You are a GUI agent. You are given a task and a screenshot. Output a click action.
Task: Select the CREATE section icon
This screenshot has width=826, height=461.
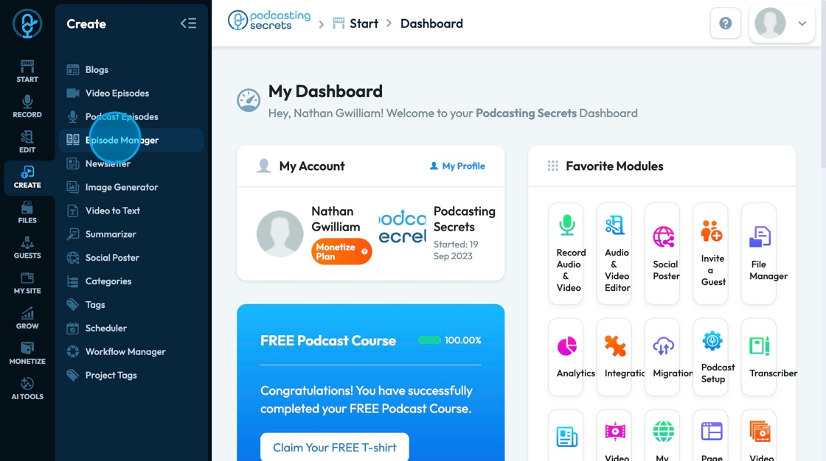27,172
